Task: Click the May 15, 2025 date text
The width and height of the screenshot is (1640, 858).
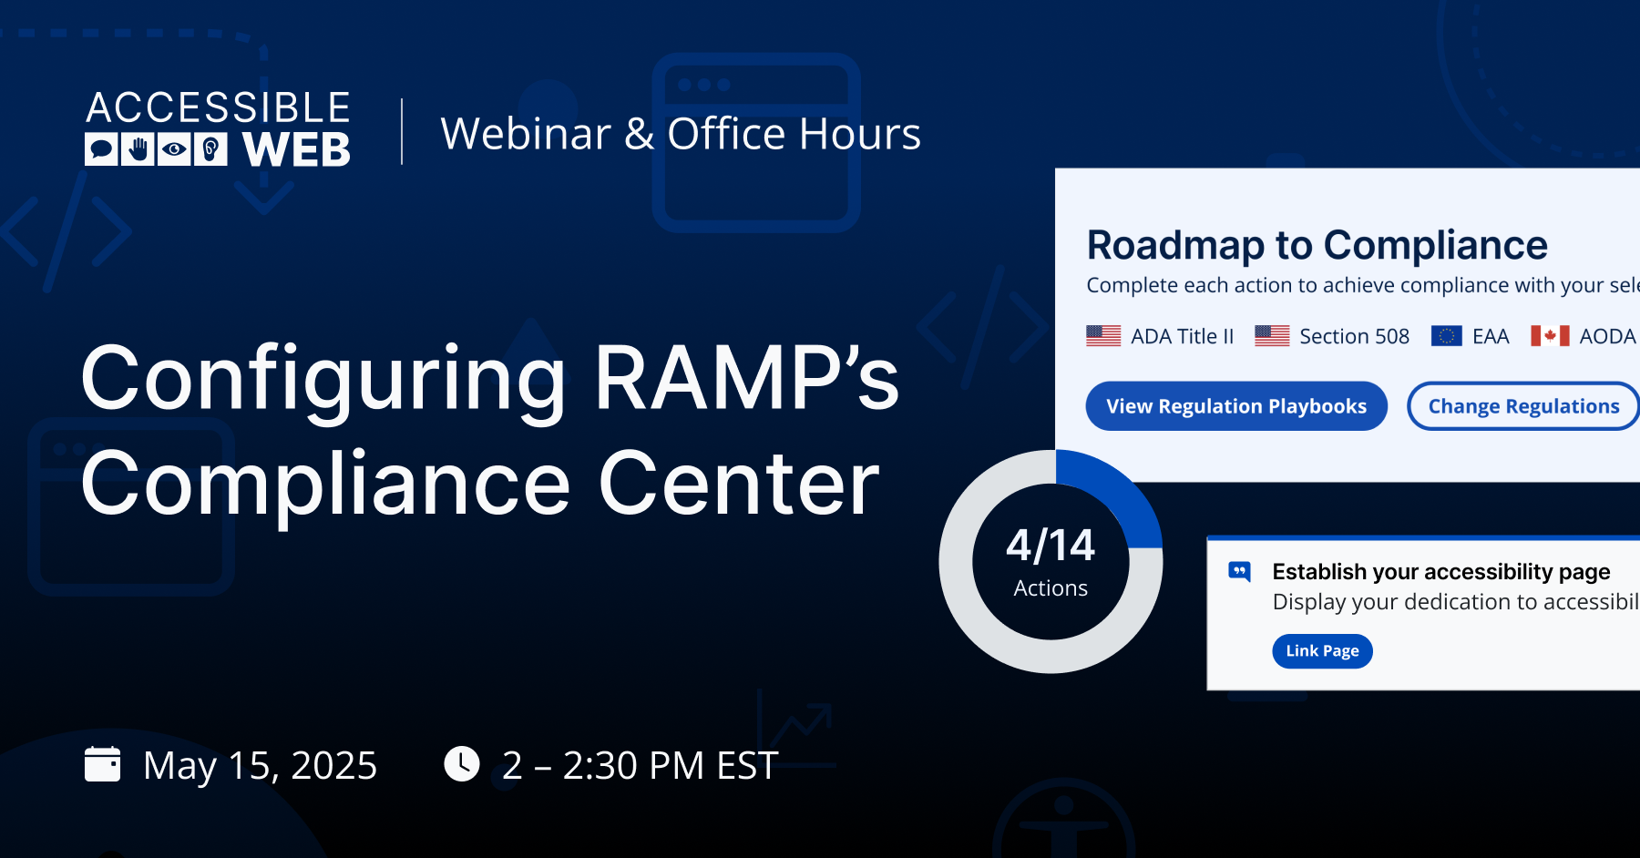Action: 260,765
